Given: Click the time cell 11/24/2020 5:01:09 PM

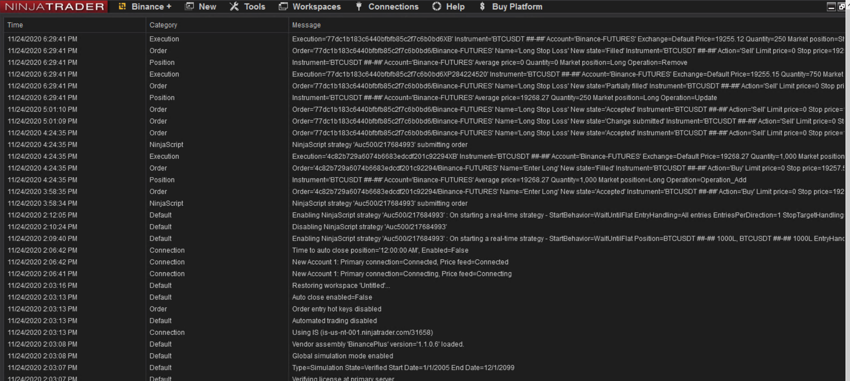Looking at the screenshot, I should [x=42, y=121].
